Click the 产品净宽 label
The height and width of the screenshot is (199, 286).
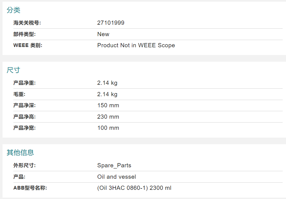click(25, 128)
